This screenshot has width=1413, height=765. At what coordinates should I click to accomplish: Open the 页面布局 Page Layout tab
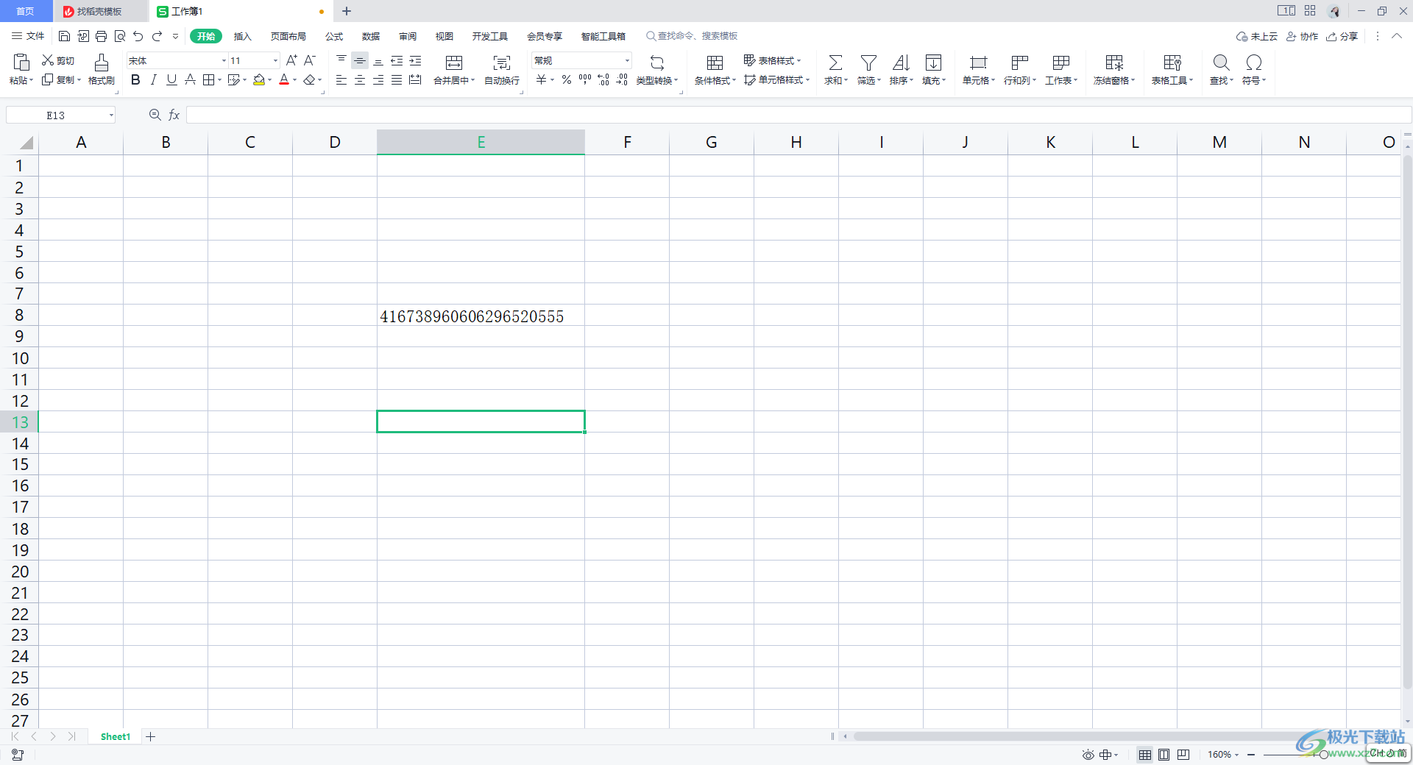(288, 36)
